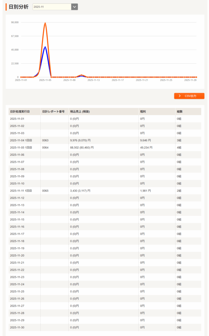Click the blue line peak on the chart
The height and width of the screenshot is (336, 209).
[45, 47]
